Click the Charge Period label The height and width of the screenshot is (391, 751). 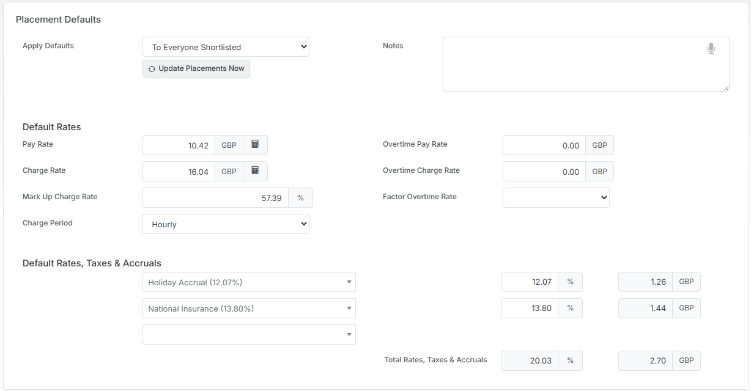pyautogui.click(x=48, y=223)
